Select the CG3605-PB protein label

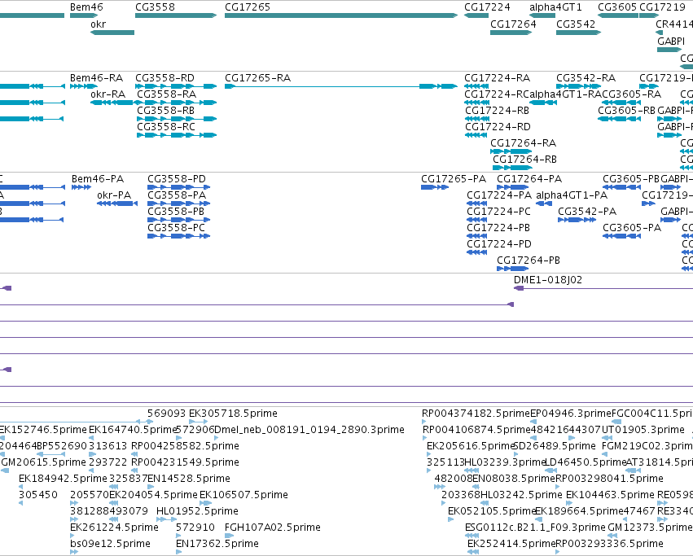click(630, 179)
